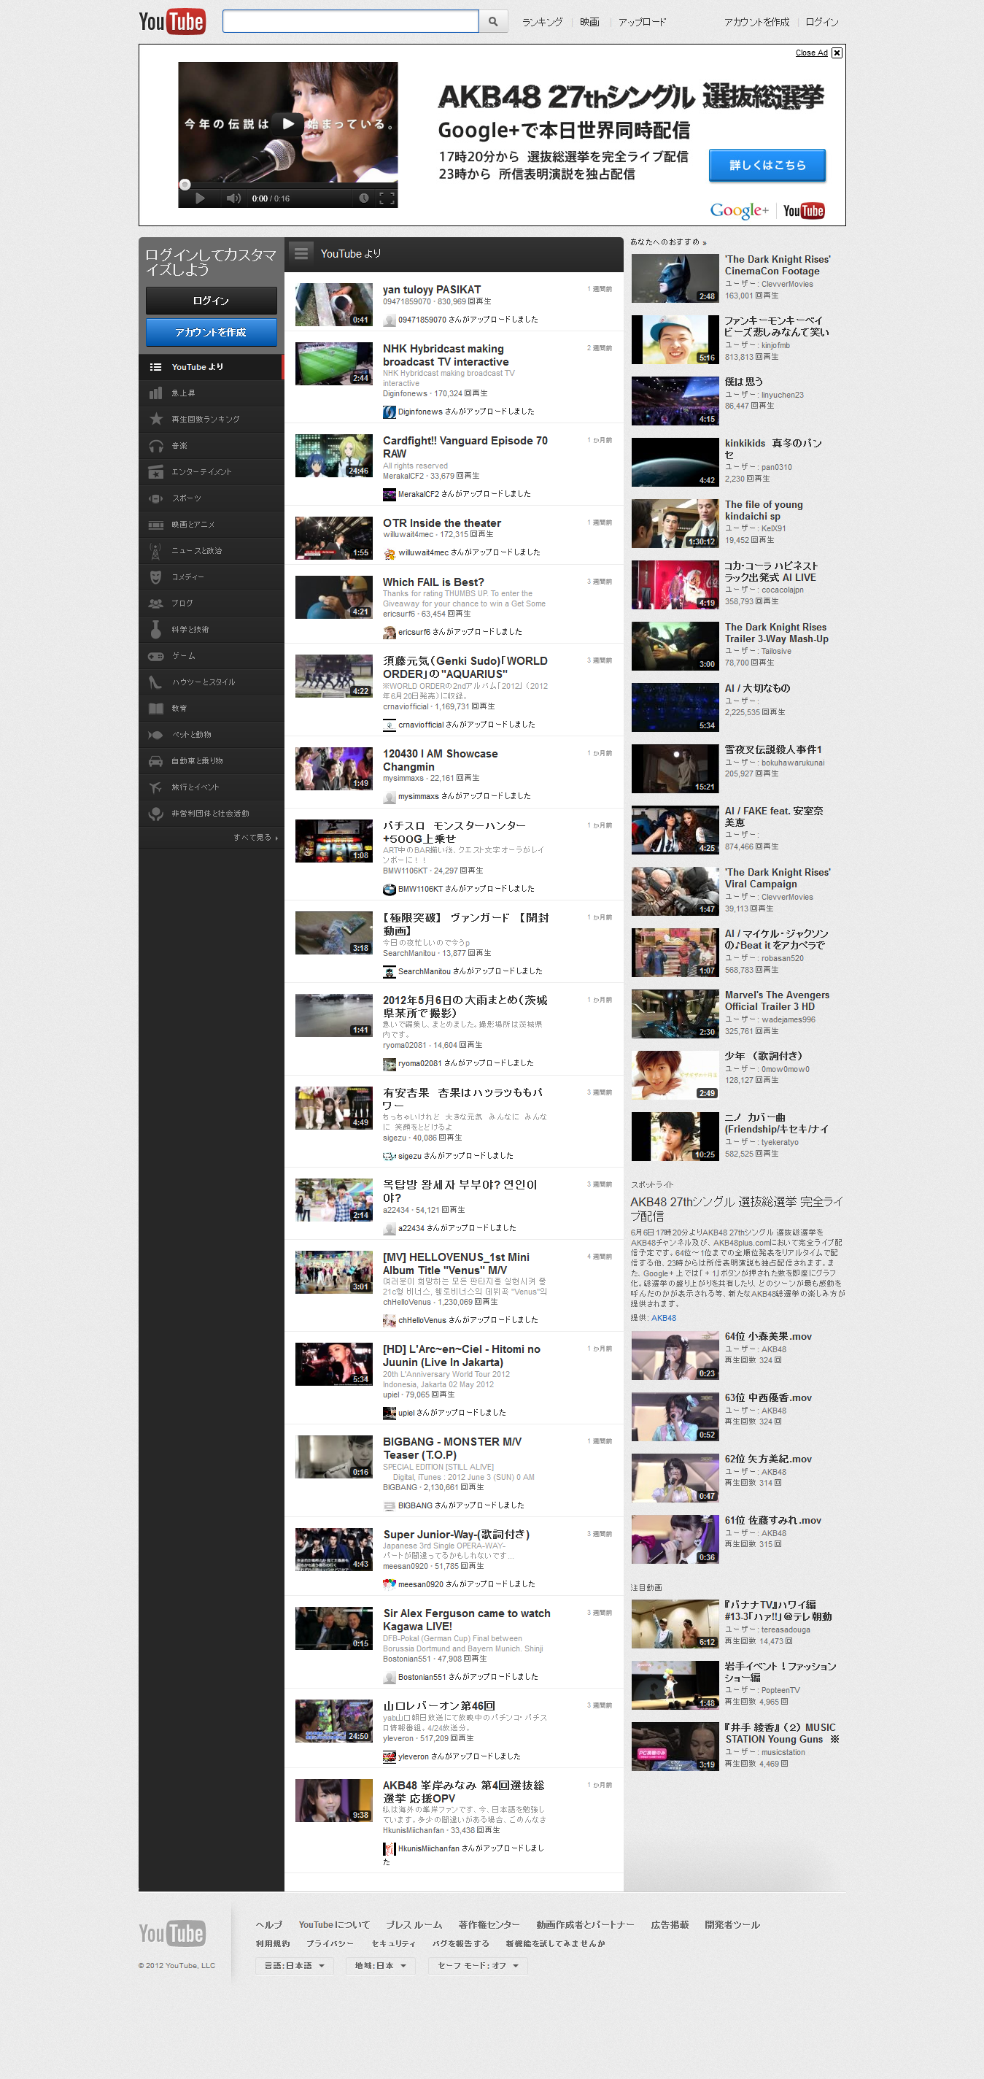
Task: Click the YouTube logo in header
Action: pos(172,22)
